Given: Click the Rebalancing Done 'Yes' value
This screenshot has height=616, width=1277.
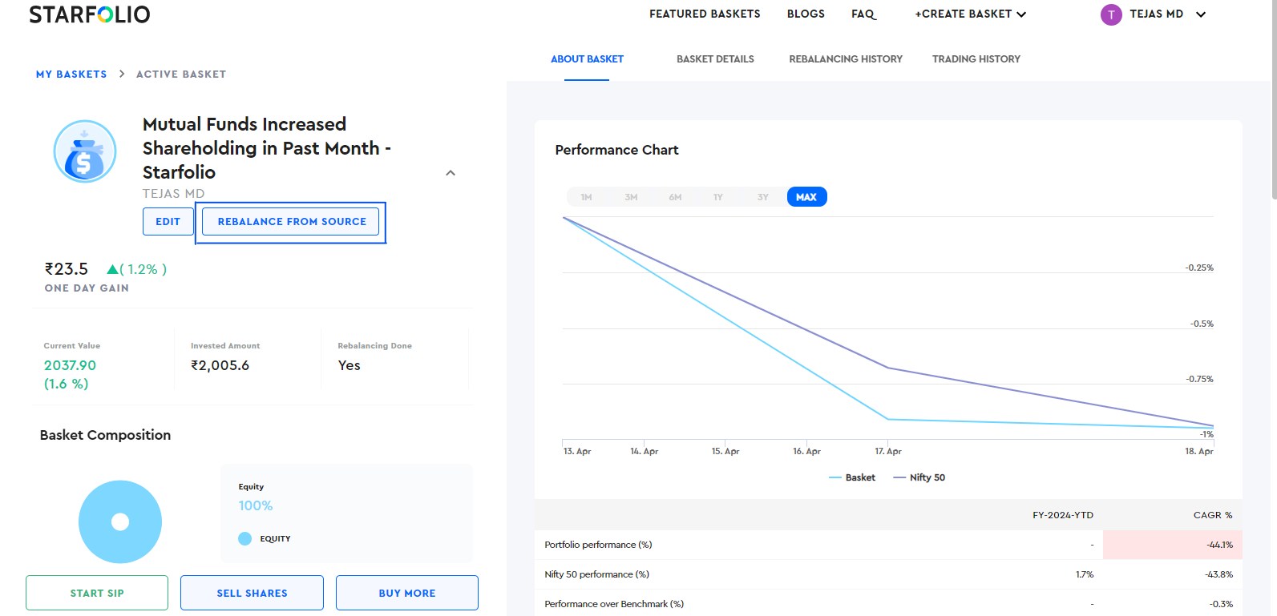Looking at the screenshot, I should click(x=350, y=365).
